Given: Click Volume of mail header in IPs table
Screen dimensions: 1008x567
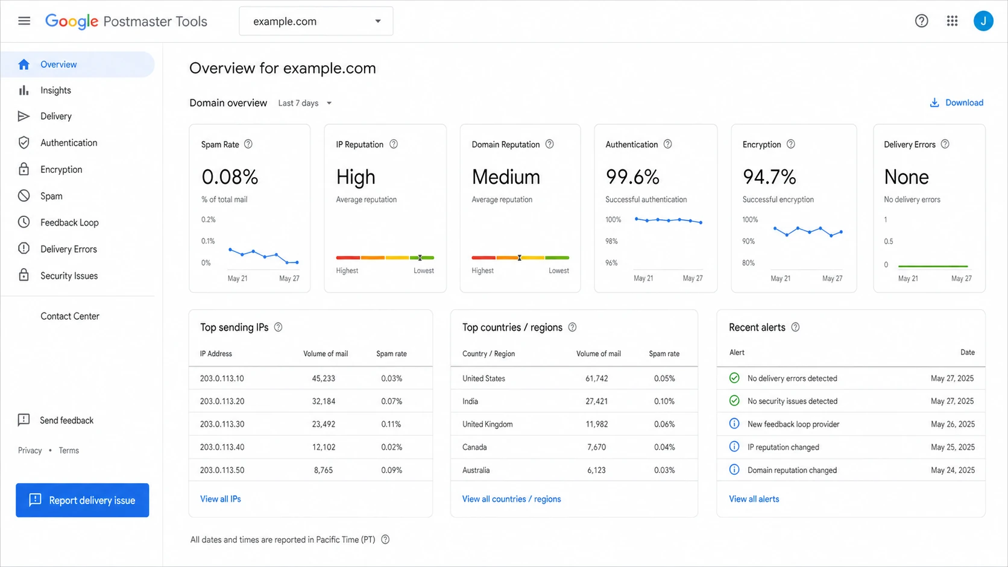Looking at the screenshot, I should 326,354.
